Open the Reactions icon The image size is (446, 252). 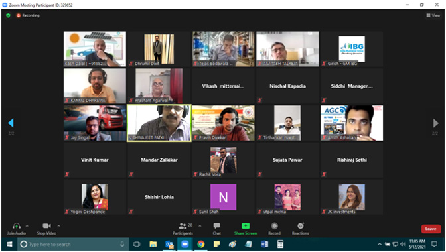pyautogui.click(x=301, y=226)
